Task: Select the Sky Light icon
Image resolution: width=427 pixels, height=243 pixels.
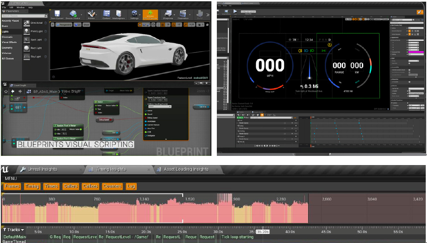Action: [x=27, y=57]
